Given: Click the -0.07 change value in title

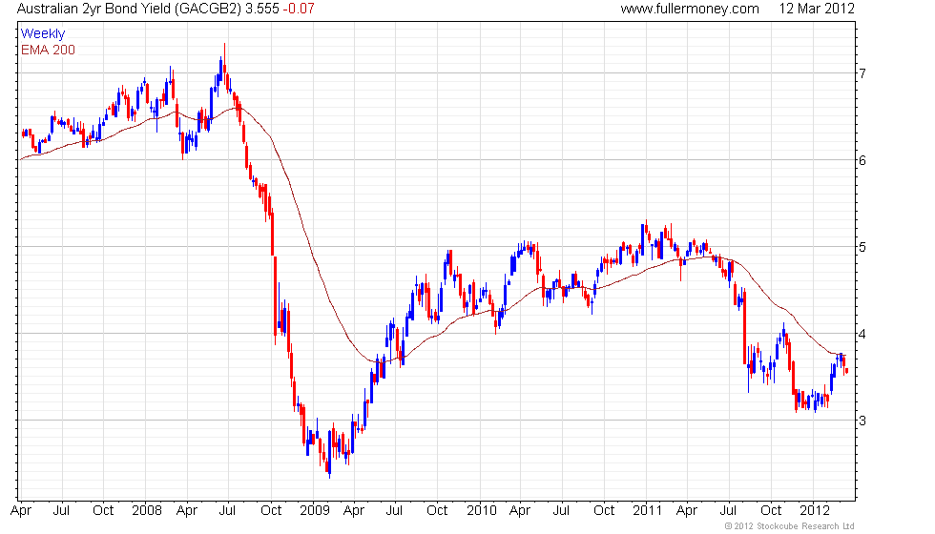Looking at the screenshot, I should [299, 9].
